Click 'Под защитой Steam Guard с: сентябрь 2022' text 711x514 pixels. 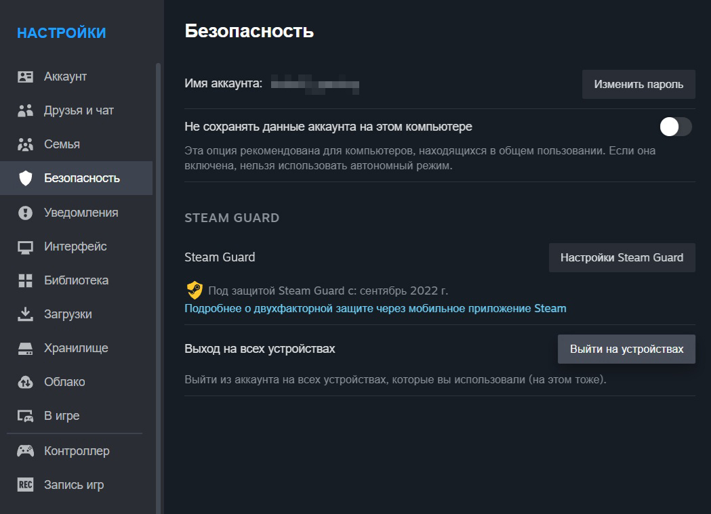328,291
